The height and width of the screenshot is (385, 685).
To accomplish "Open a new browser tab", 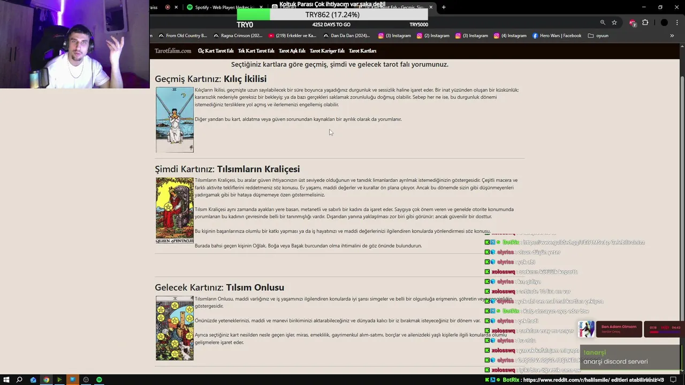I will tap(444, 7).
